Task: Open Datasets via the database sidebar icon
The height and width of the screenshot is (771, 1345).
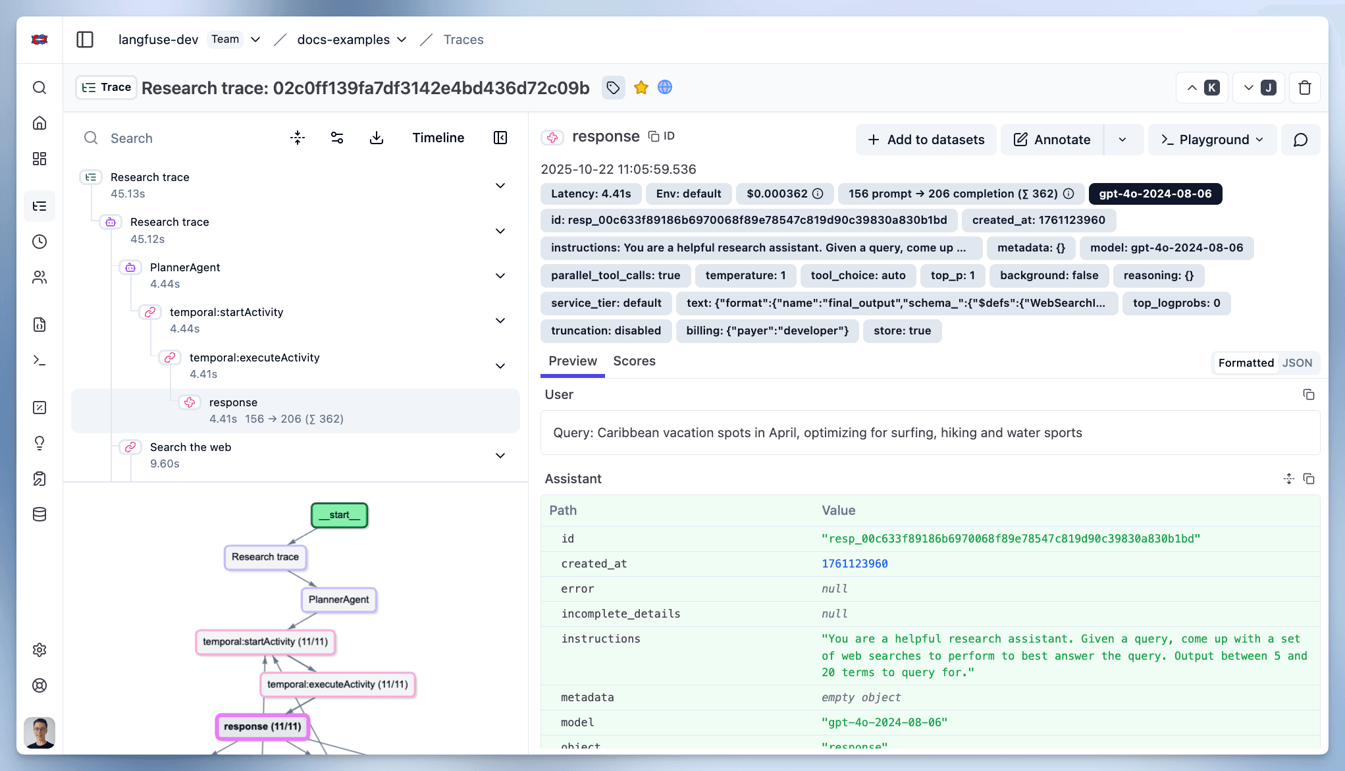Action: coord(40,514)
